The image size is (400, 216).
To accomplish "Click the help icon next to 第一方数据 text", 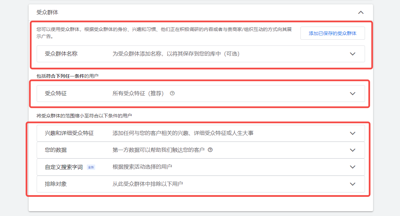I will (210, 150).
